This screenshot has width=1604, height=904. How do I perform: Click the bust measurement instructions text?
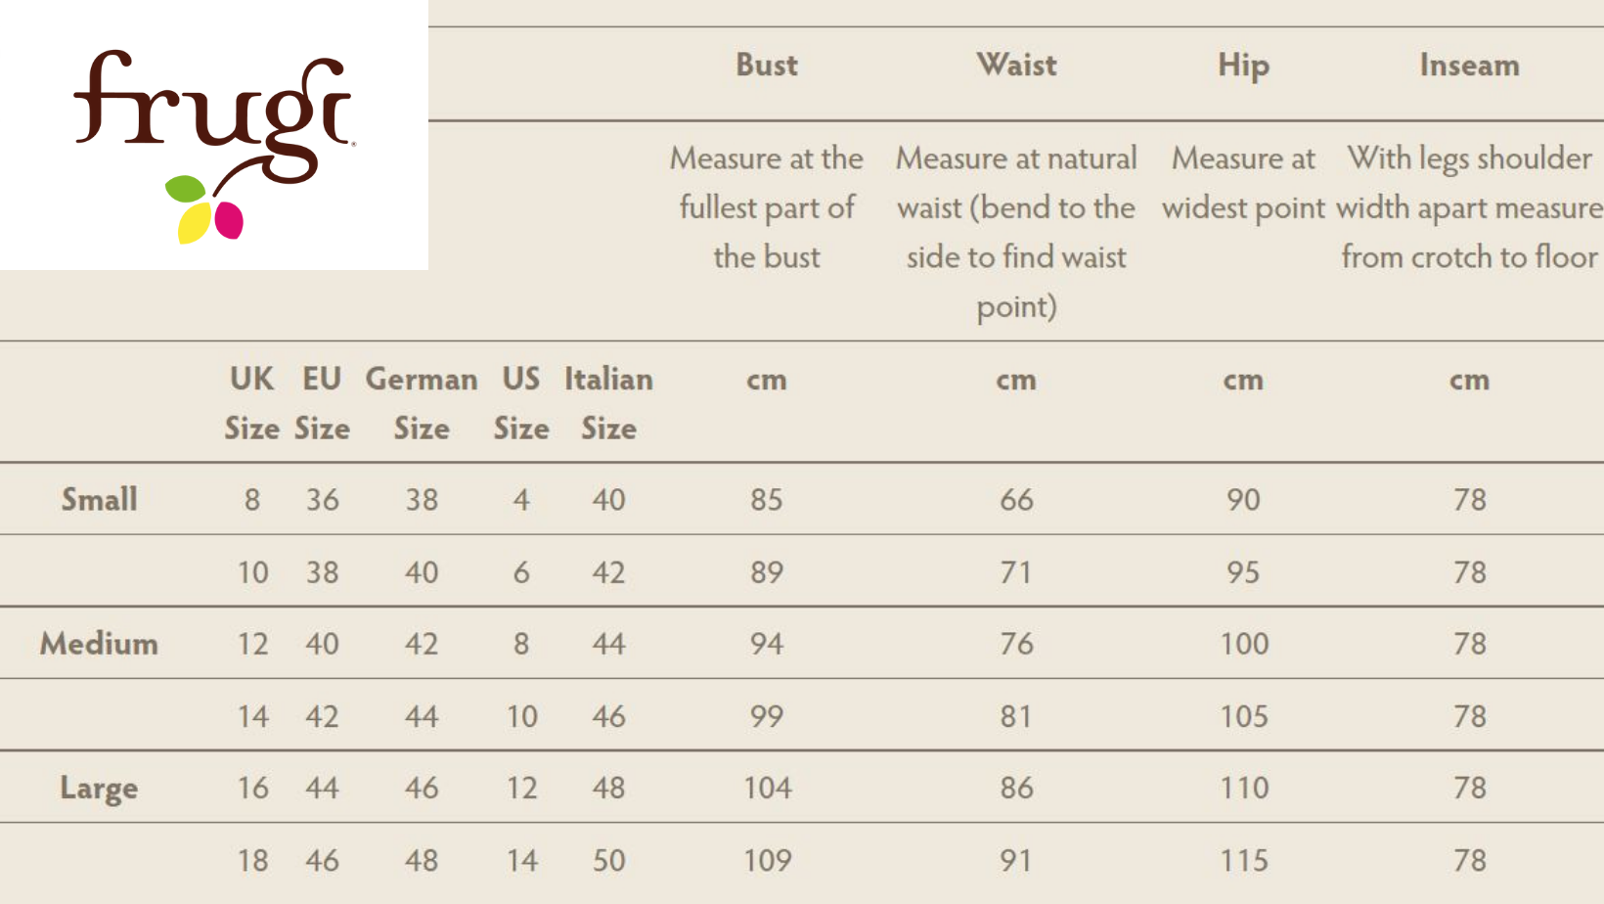click(767, 207)
